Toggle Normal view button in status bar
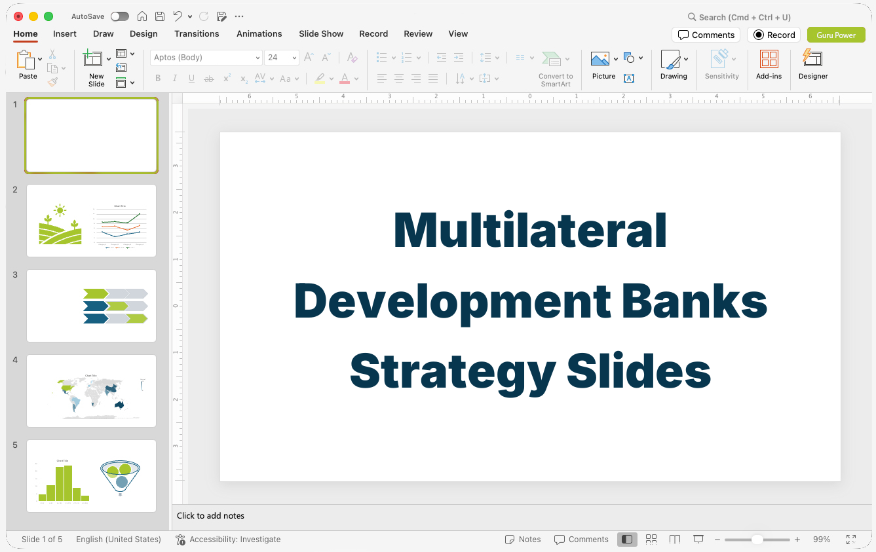The image size is (876, 552). [627, 540]
